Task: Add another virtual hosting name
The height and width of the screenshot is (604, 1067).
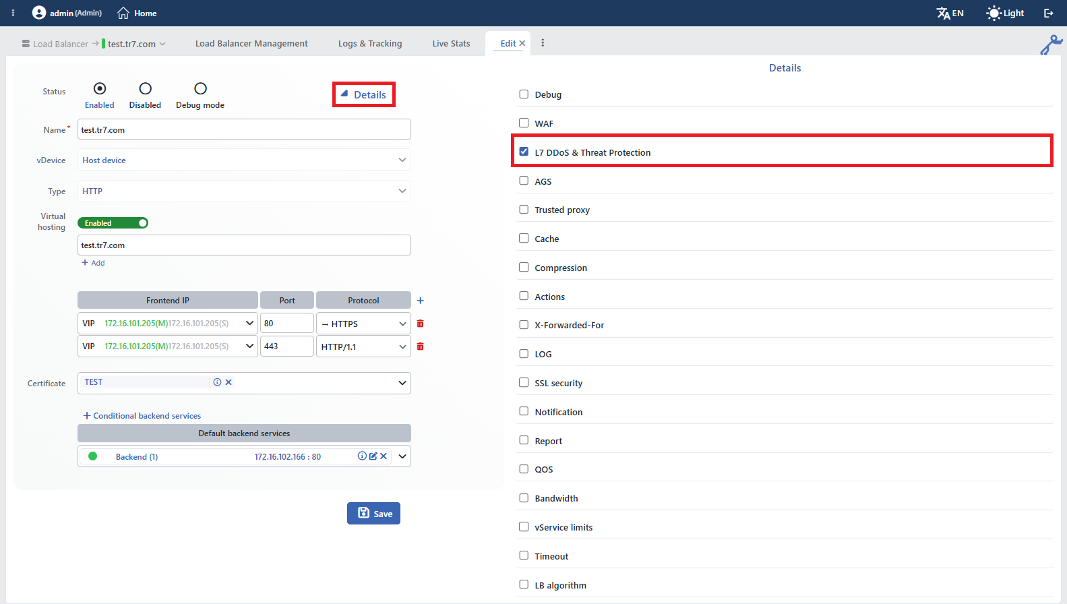Action: click(93, 263)
